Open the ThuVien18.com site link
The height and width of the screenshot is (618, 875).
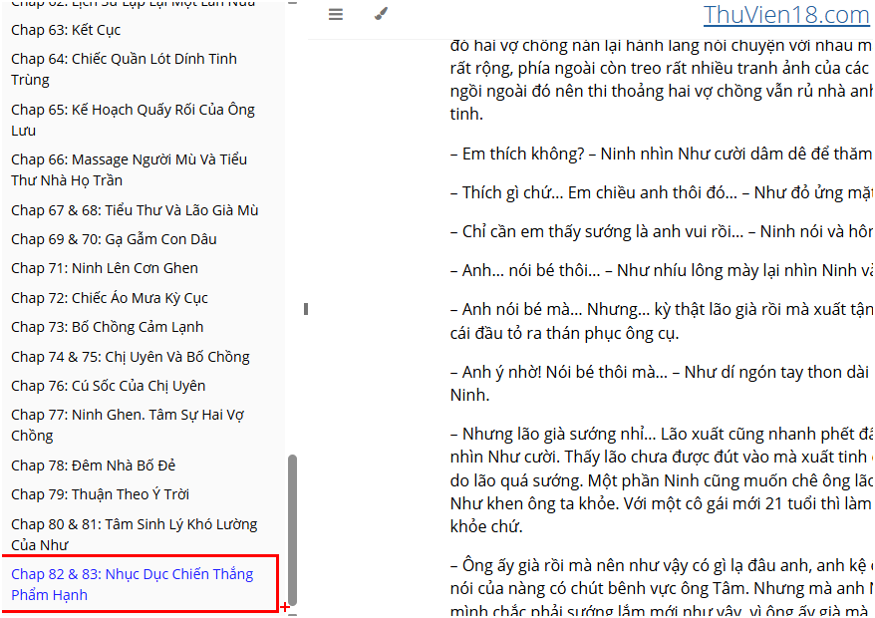tap(785, 15)
